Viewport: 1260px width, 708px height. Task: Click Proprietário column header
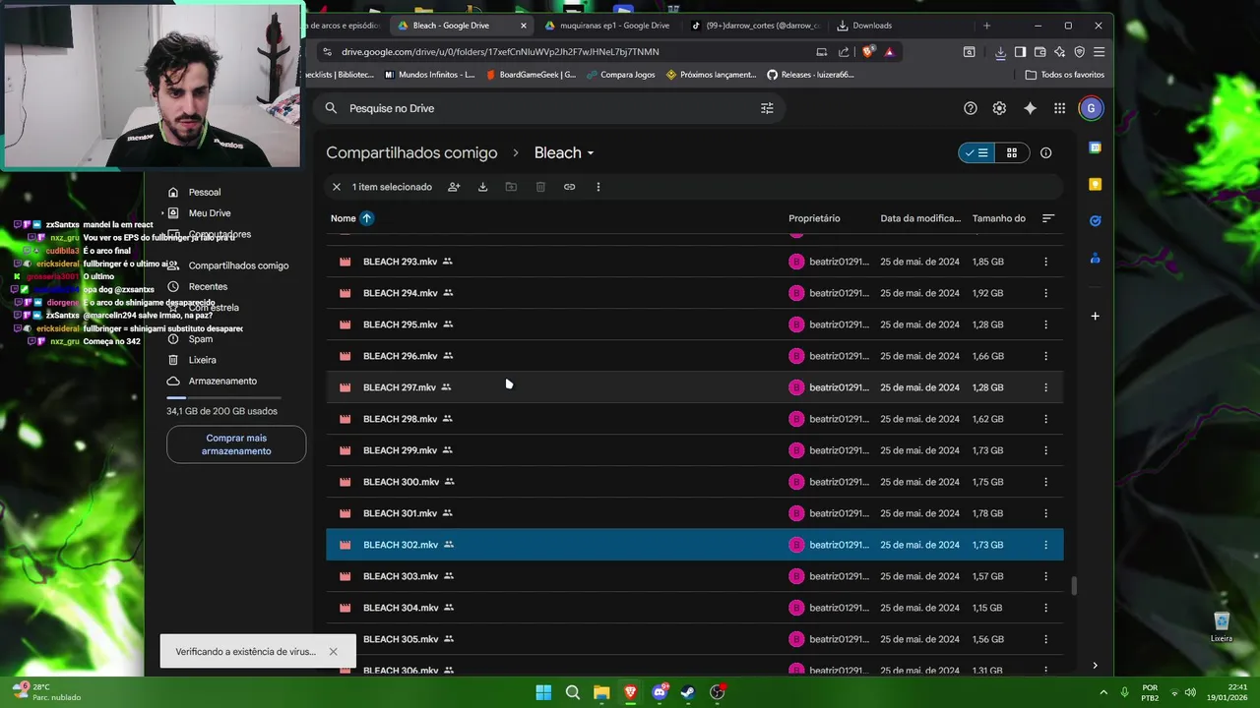click(814, 218)
